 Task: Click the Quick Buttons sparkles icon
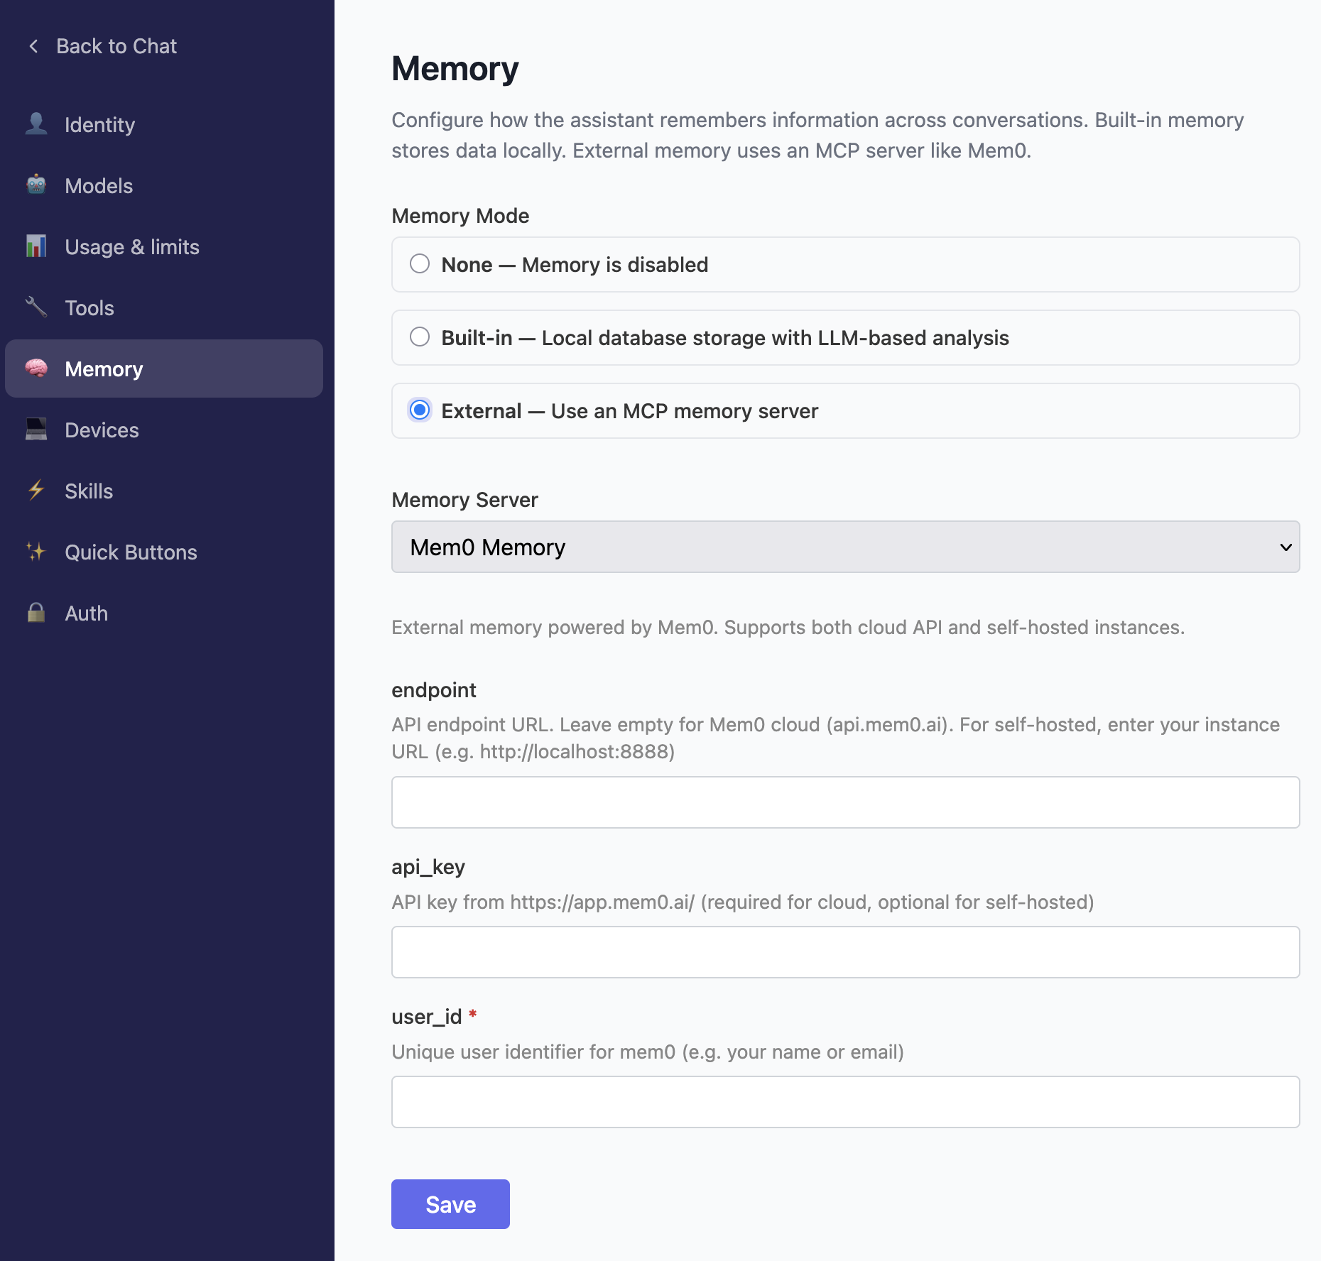[36, 552]
